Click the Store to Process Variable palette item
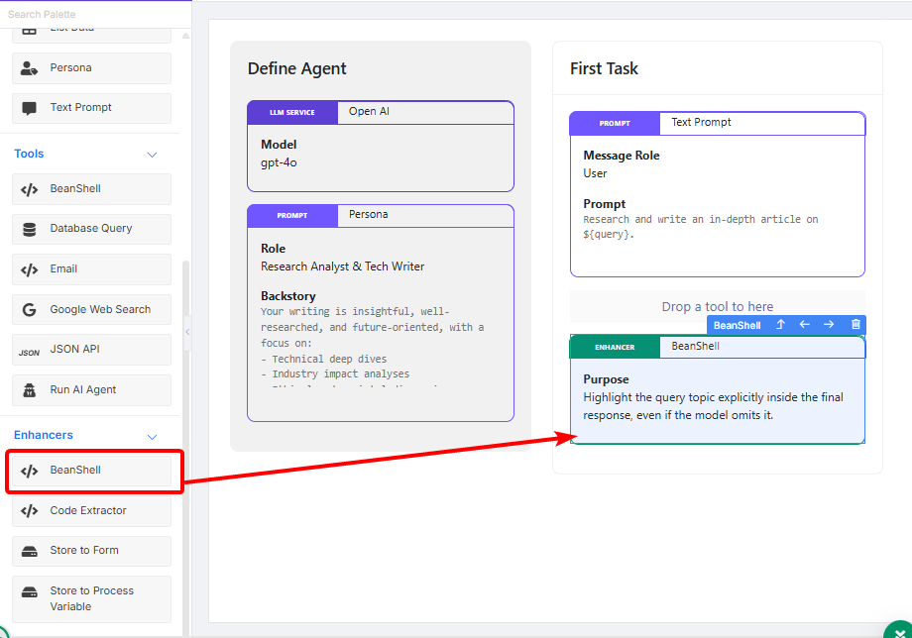This screenshot has height=638, width=912. point(91,598)
